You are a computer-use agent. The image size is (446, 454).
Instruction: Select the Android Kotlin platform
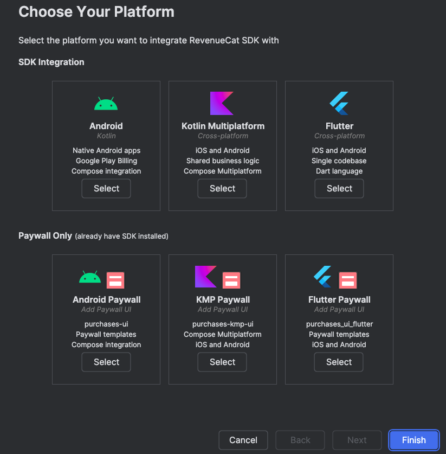(x=106, y=188)
